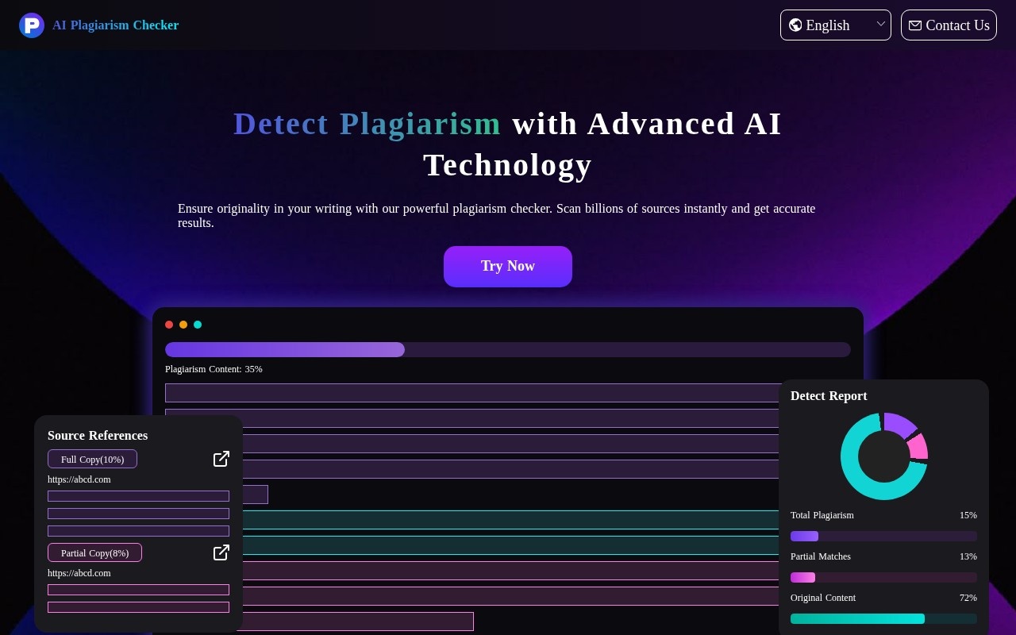The image size is (1016, 635).
Task: Select the Full Copy(10%) tag
Action: tap(93, 459)
